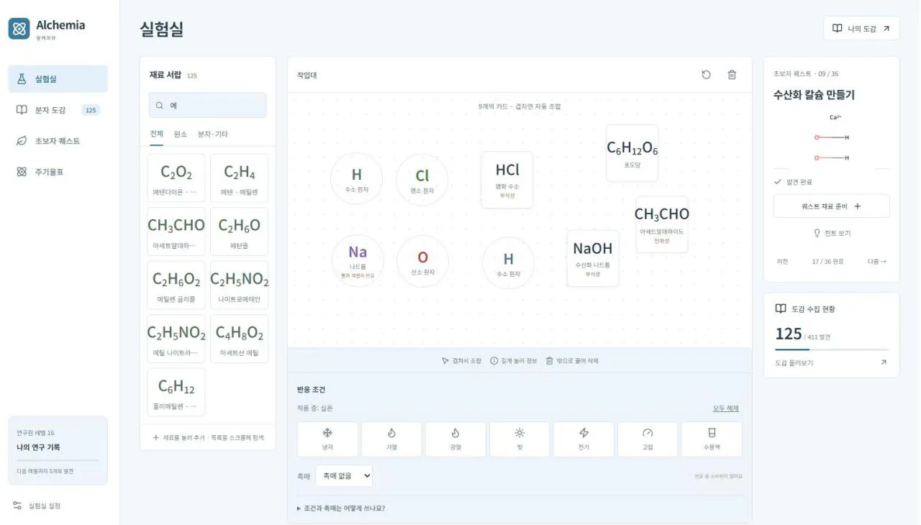Select the Na 나트륨 card on the workbench
This screenshot has width=921, height=525.
pyautogui.click(x=358, y=260)
